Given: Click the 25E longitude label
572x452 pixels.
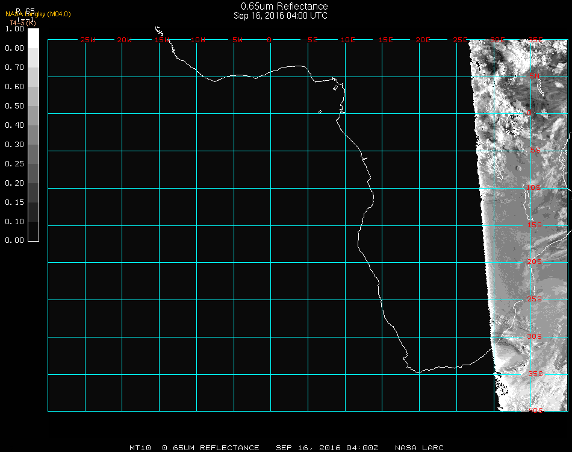Looking at the screenshot, I should [x=461, y=40].
